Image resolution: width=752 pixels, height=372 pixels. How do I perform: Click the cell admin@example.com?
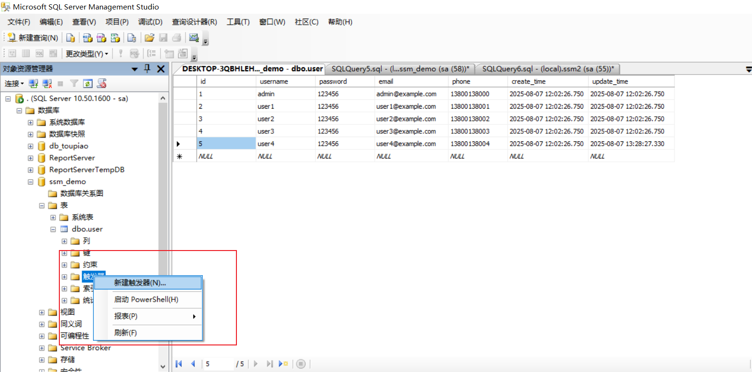[x=411, y=94]
